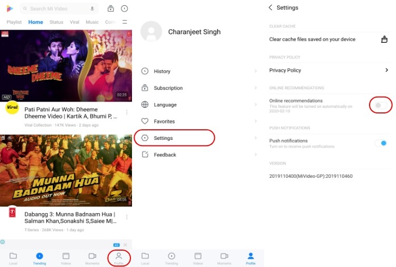Tap the microphone icon in search bar

tap(92, 8)
